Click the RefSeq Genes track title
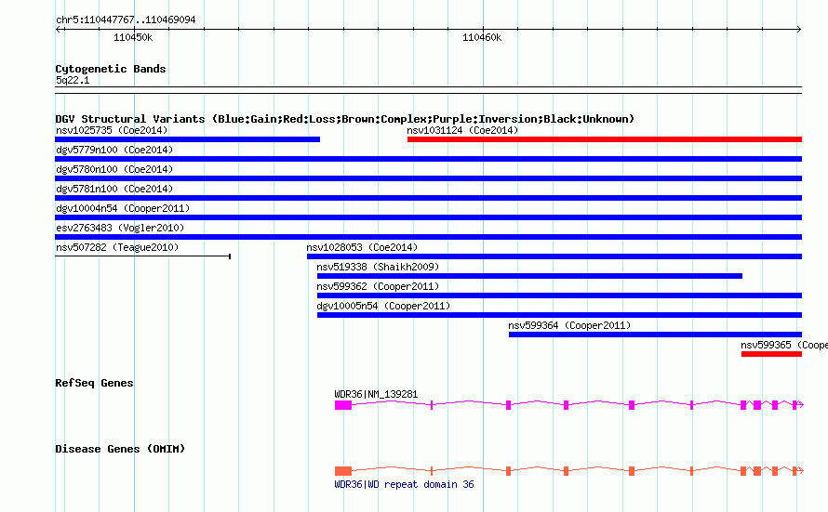The image size is (828, 512). pyautogui.click(x=94, y=383)
